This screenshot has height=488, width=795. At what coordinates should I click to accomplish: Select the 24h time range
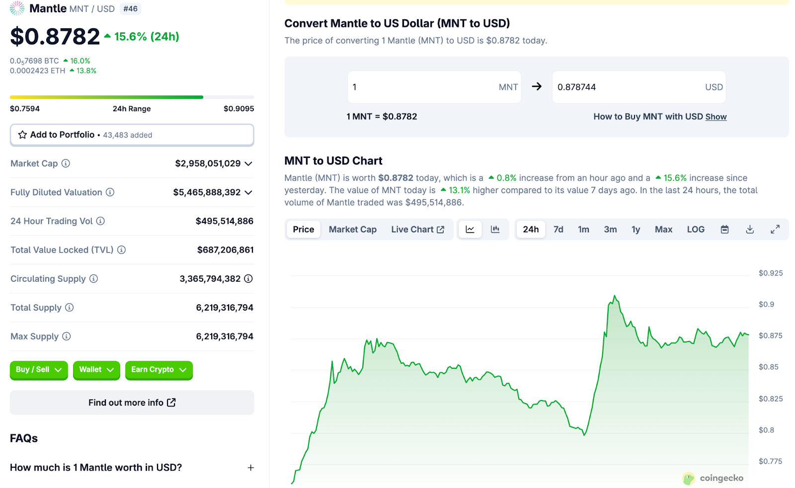(531, 229)
